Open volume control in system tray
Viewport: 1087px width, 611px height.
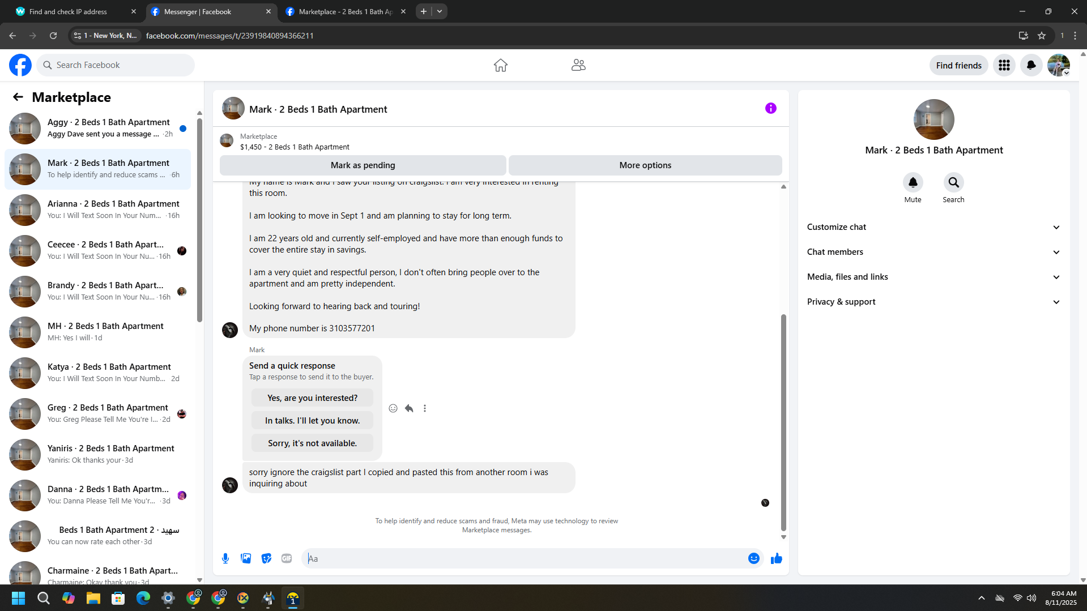click(x=1031, y=598)
